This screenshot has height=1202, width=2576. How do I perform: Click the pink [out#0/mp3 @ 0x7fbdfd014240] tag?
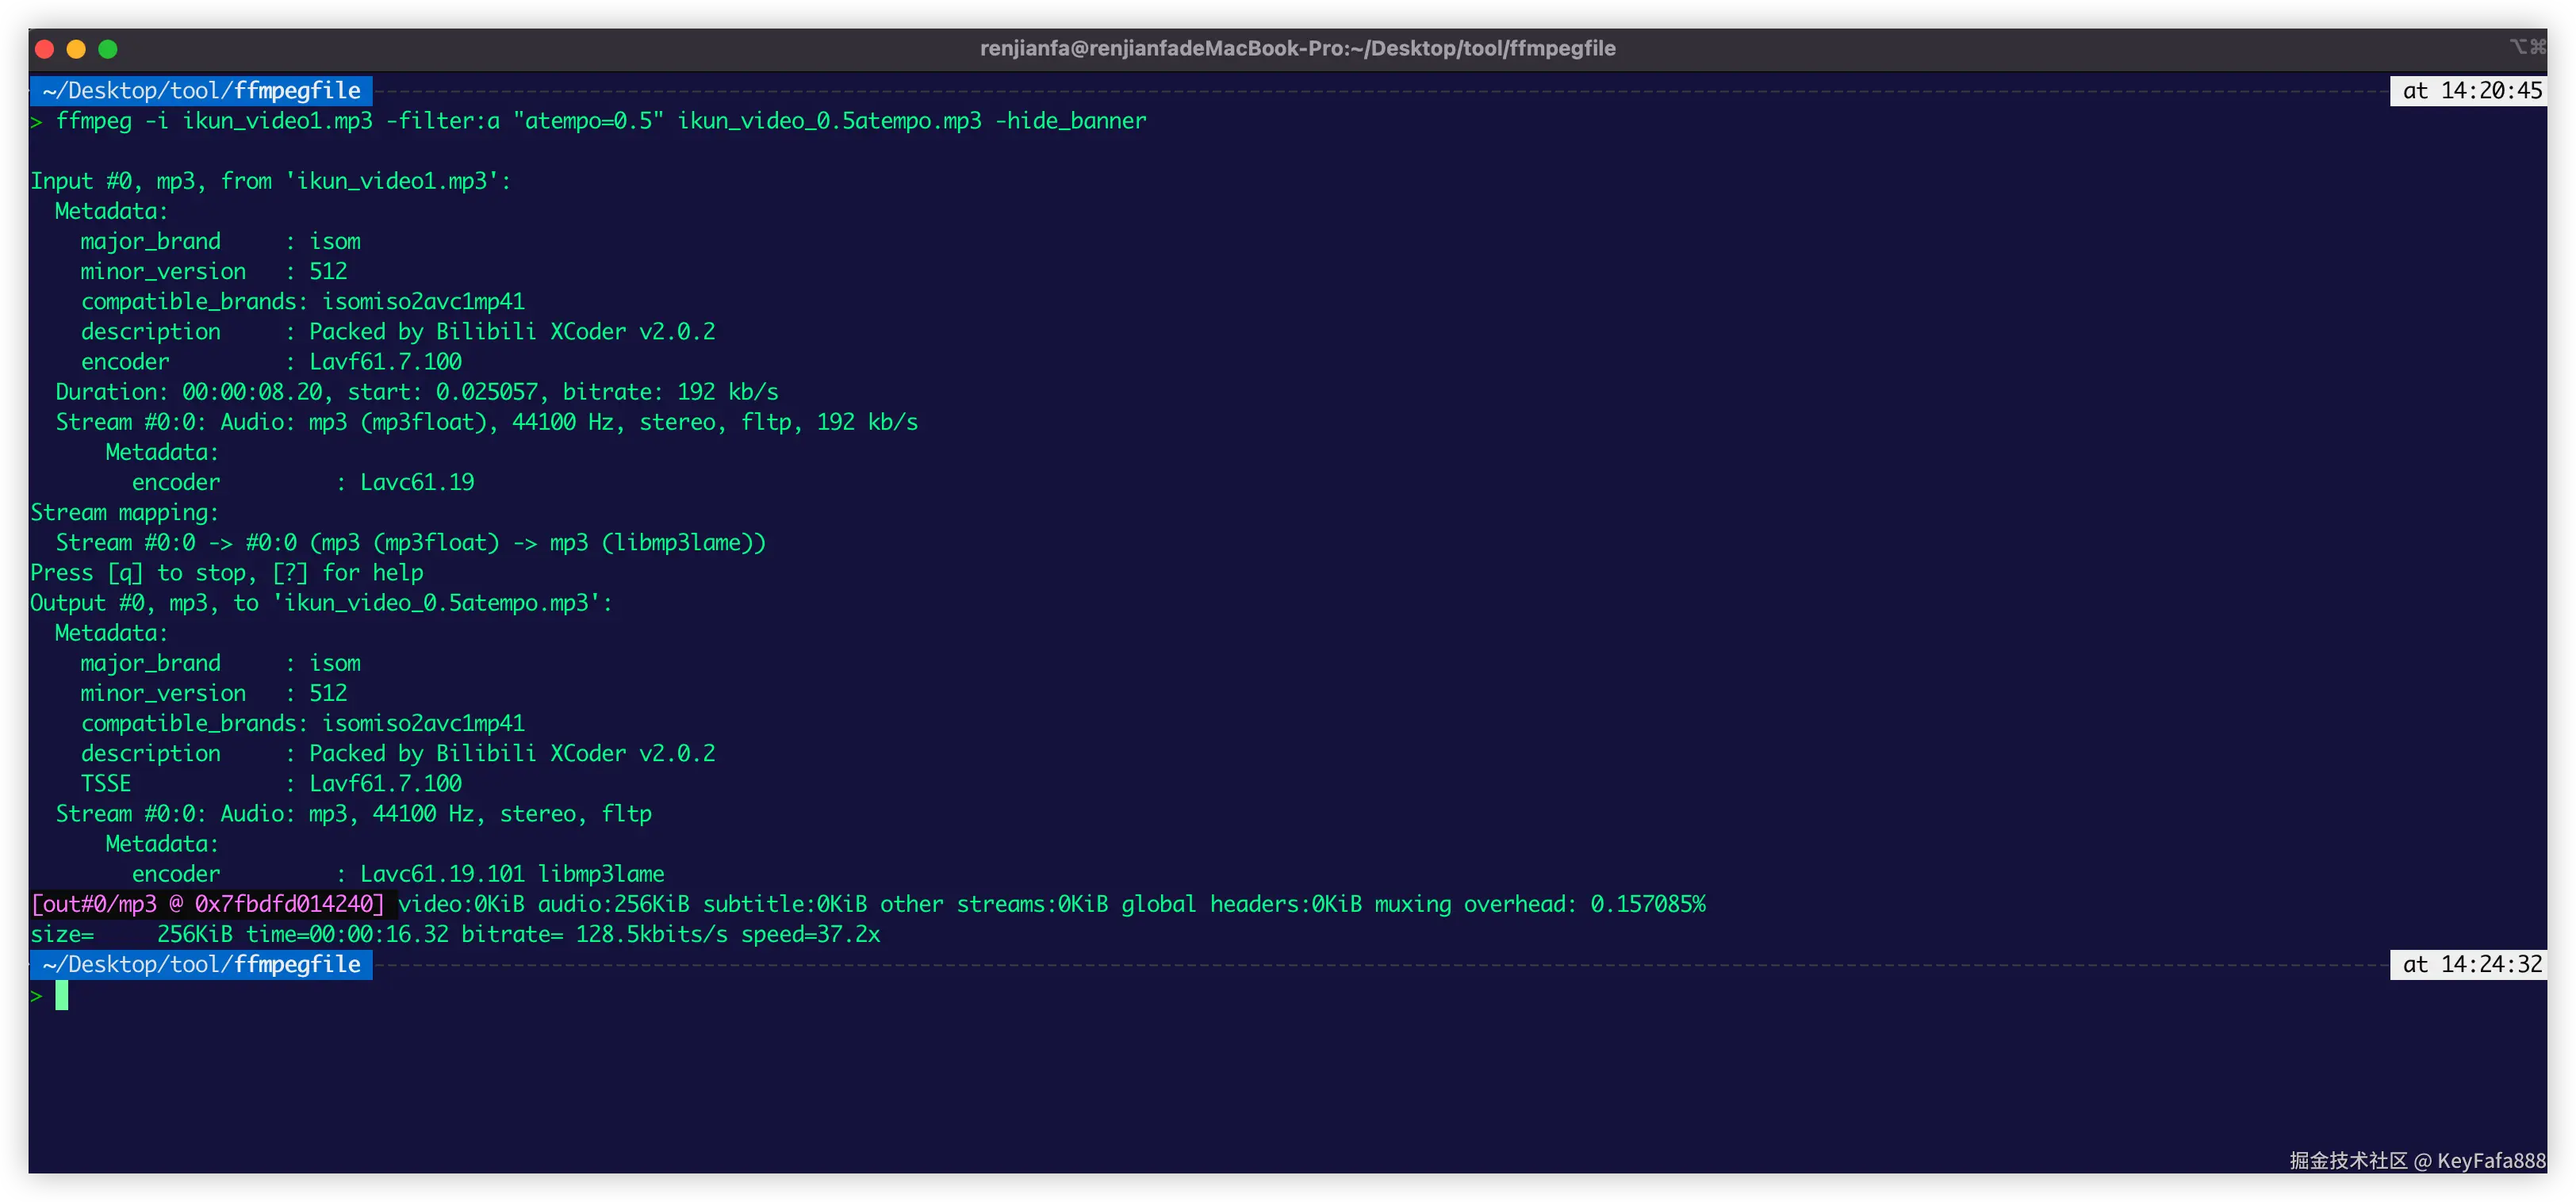pos(208,904)
